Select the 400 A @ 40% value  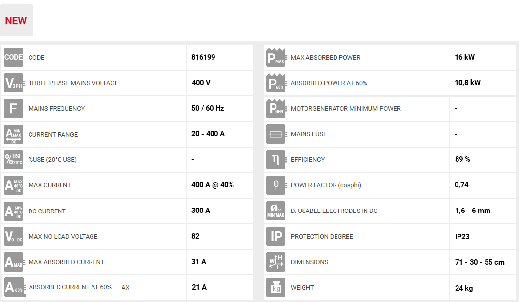point(212,185)
